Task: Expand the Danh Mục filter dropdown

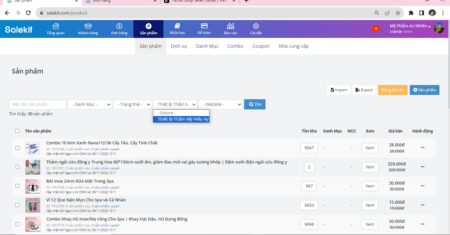Action: (x=90, y=104)
